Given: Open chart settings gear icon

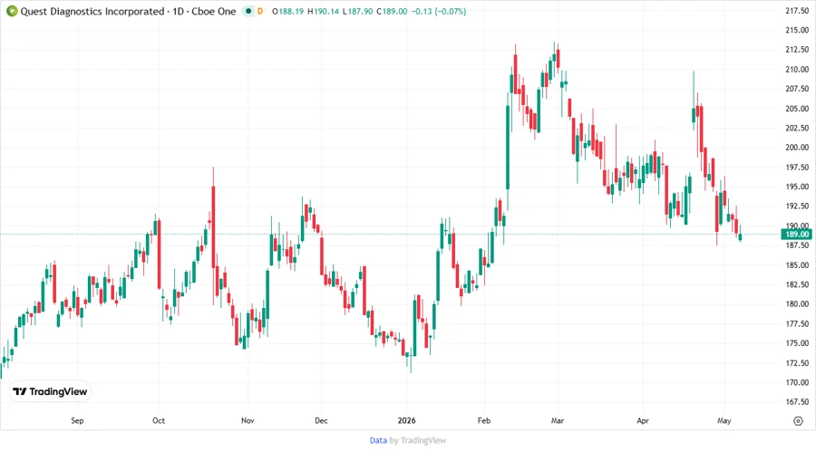Looking at the screenshot, I should coord(798,421).
